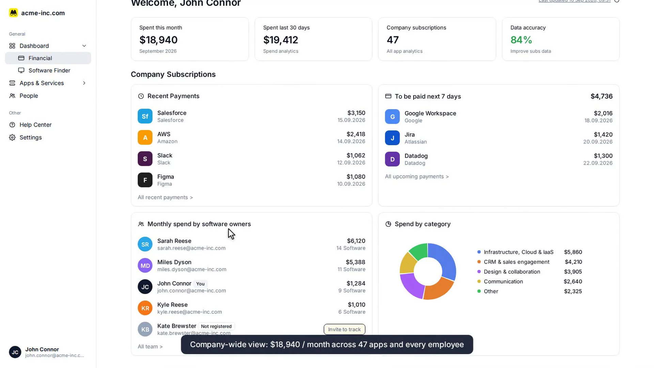Click the Spent this month card
Screen dimensions: 654x368
(190, 39)
